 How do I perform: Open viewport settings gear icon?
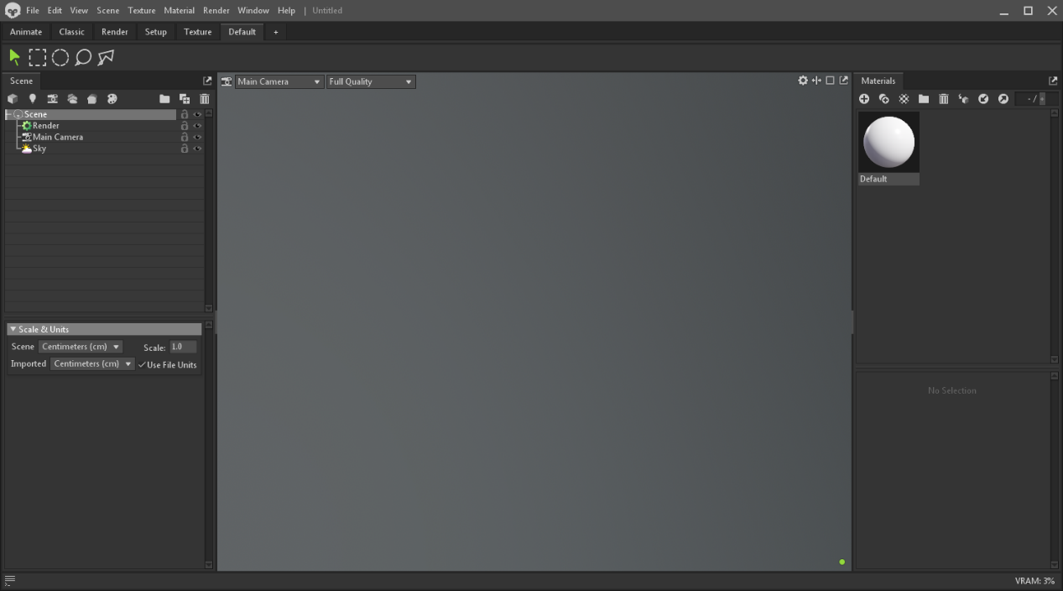pos(802,81)
